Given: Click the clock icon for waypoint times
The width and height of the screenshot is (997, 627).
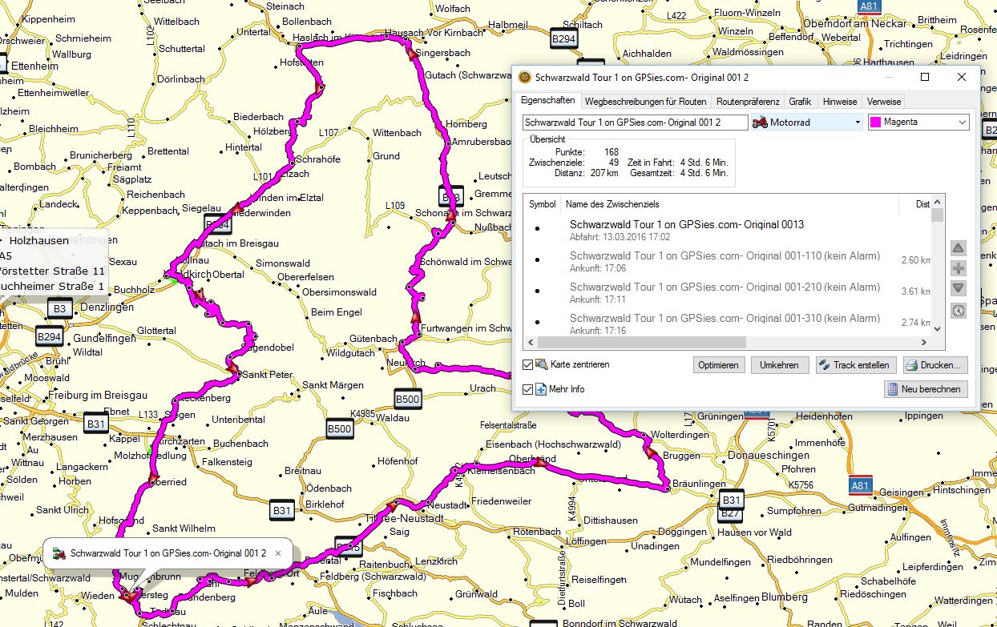Looking at the screenshot, I should coord(959,311).
